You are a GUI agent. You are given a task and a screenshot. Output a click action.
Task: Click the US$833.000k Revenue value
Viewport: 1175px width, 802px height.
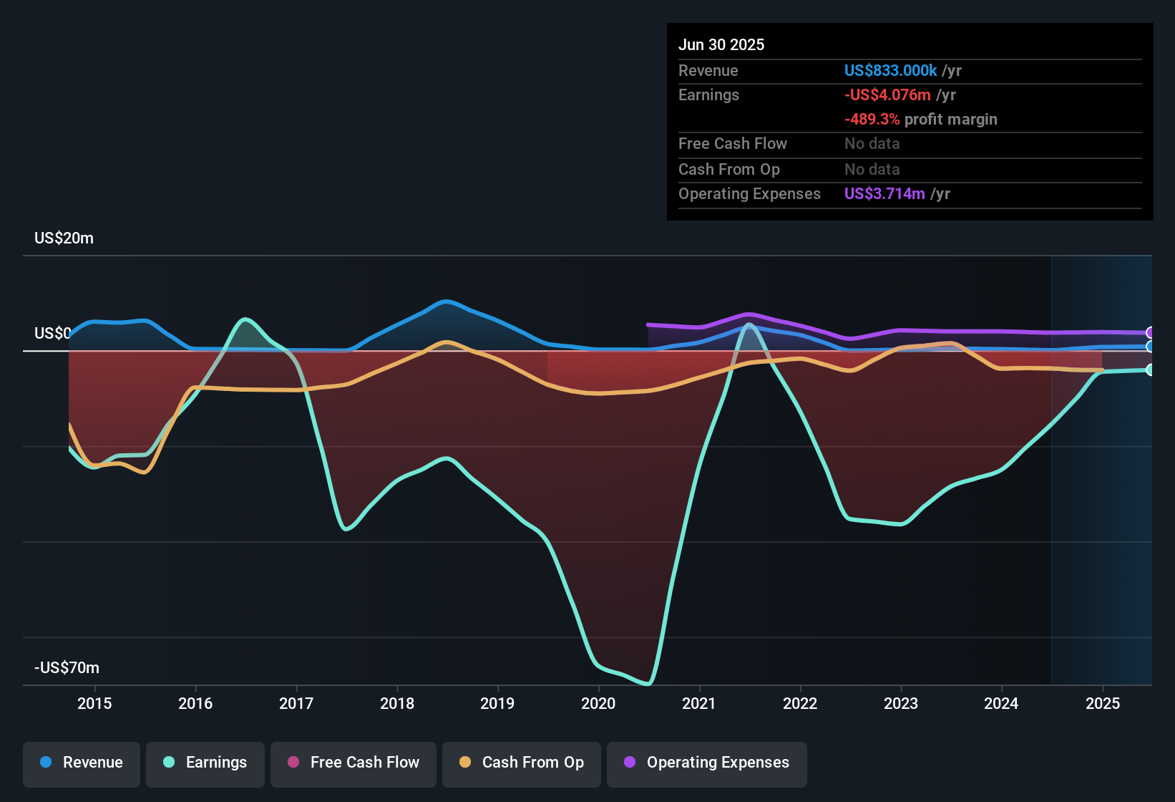(889, 70)
